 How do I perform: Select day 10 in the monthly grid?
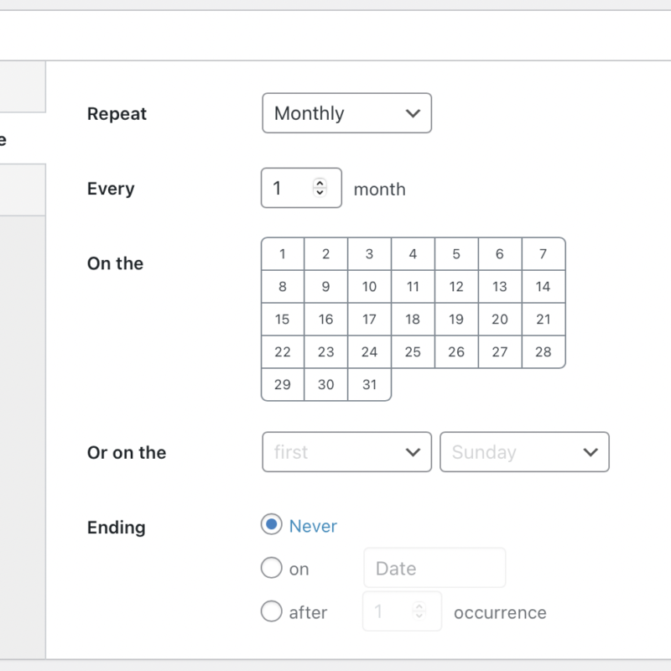[x=369, y=286]
